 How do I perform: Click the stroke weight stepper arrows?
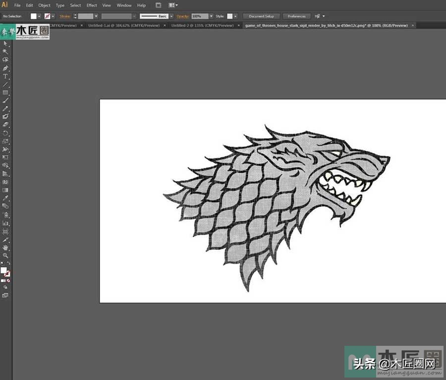coord(75,16)
